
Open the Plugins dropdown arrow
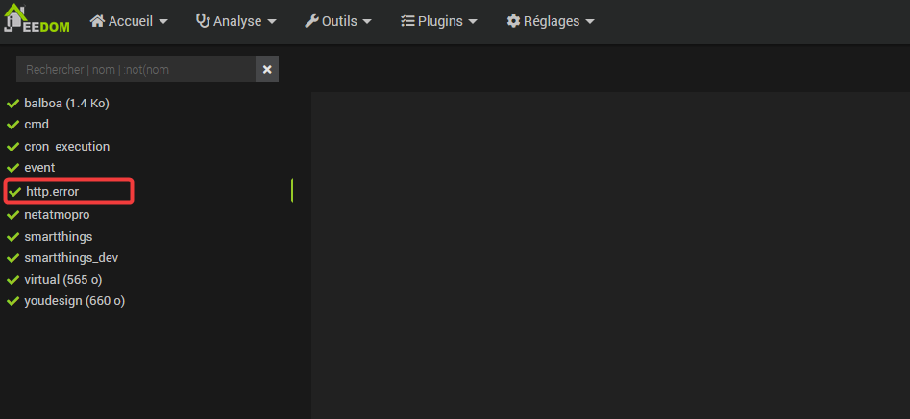point(473,22)
